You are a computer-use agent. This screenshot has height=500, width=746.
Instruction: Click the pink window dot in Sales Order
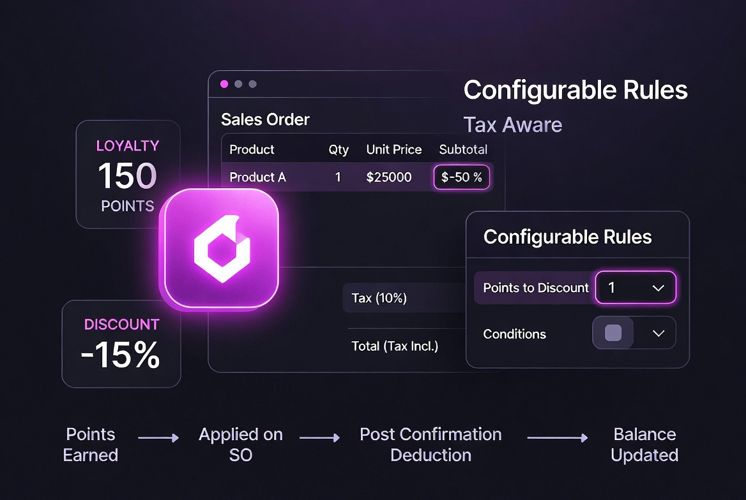click(224, 84)
